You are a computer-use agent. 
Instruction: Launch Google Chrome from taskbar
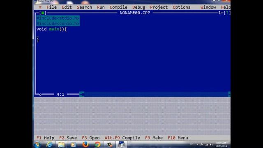pyautogui.click(x=97, y=144)
